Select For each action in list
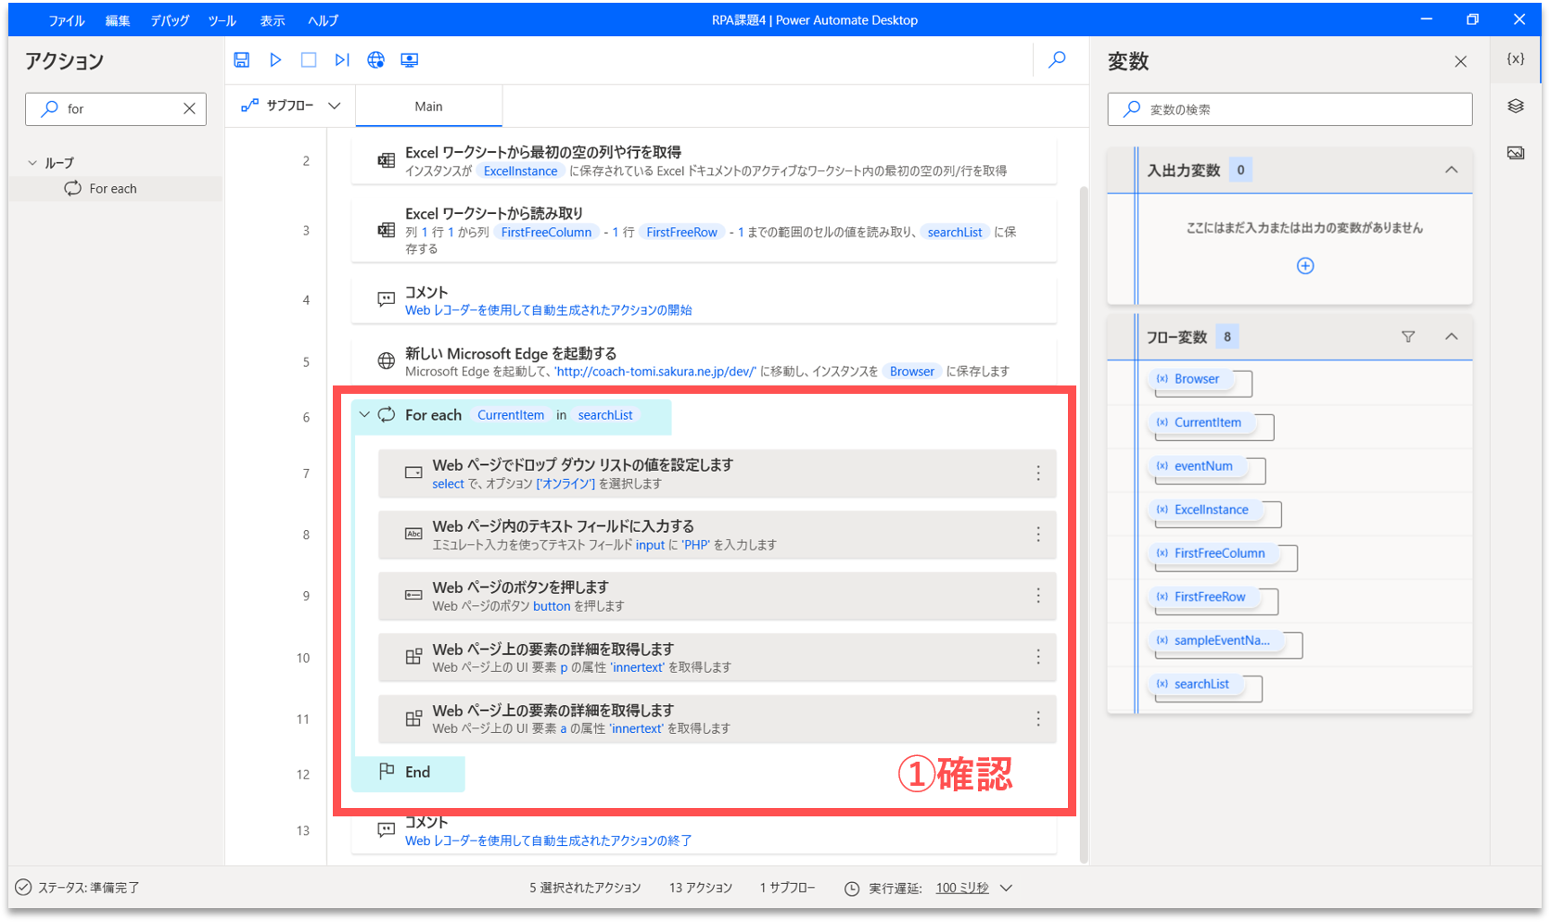 [x=112, y=189]
